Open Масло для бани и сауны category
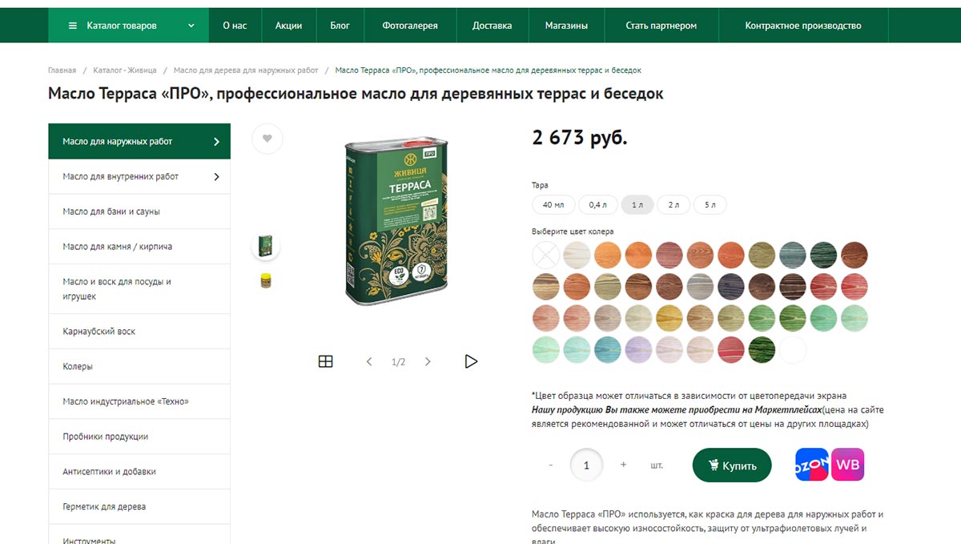The image size is (961, 544). [x=139, y=212]
